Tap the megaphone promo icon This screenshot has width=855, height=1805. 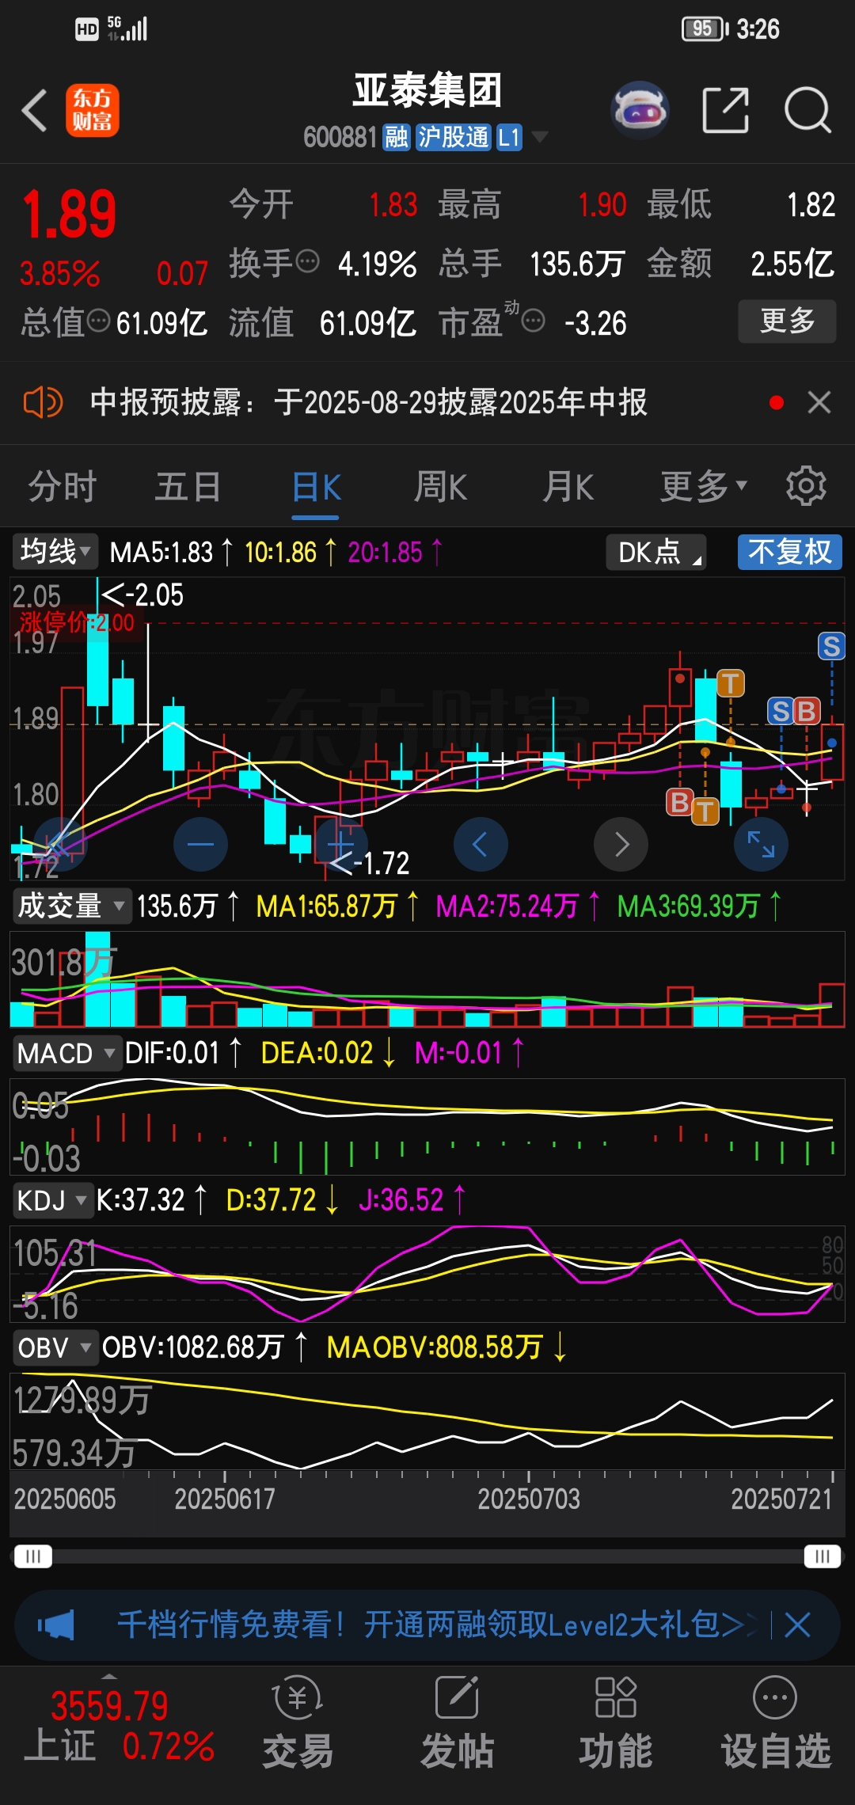click(x=55, y=1625)
